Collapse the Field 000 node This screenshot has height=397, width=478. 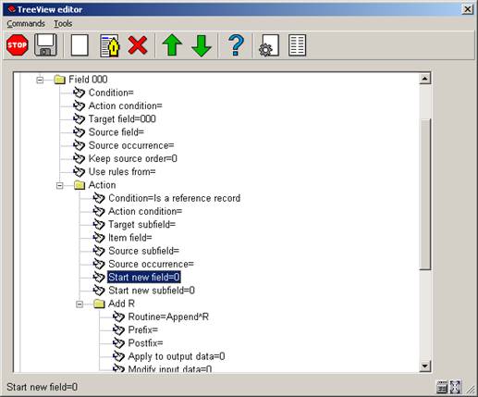click(40, 80)
